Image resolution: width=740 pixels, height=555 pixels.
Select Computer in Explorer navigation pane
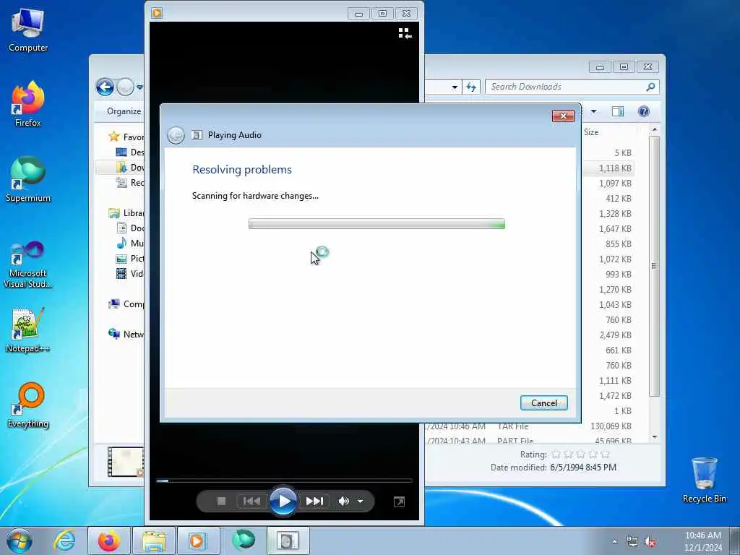tap(126, 304)
